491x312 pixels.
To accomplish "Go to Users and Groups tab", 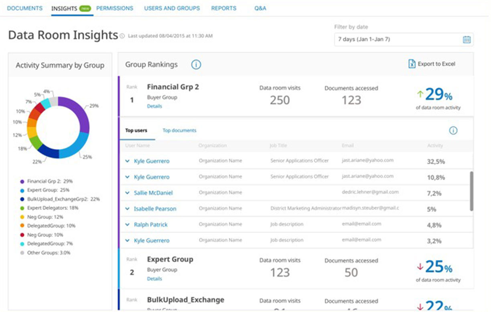I will point(172,8).
